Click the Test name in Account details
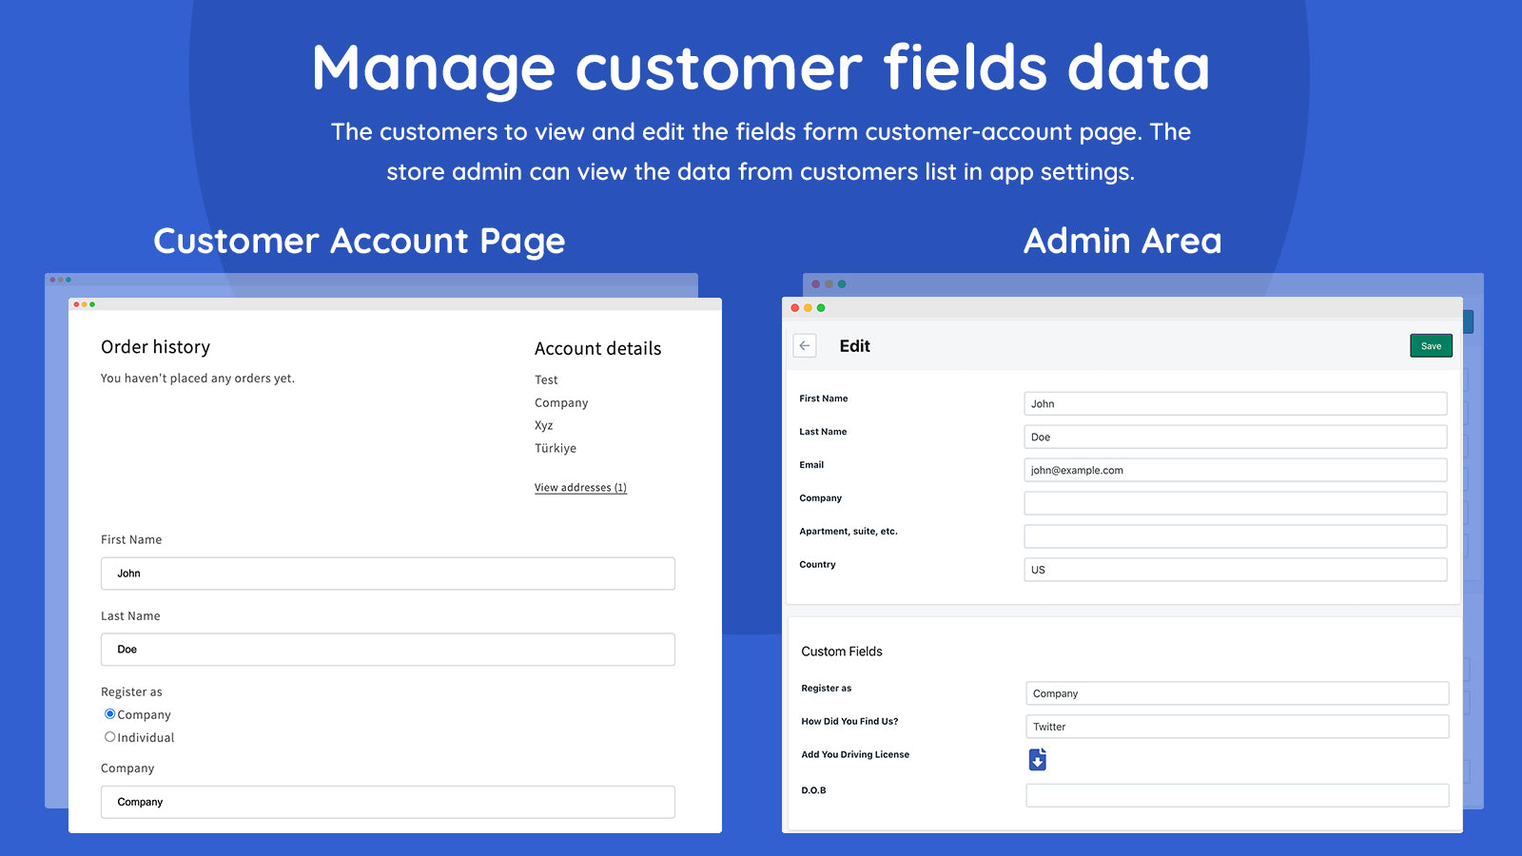The width and height of the screenshot is (1522, 856). [546, 379]
